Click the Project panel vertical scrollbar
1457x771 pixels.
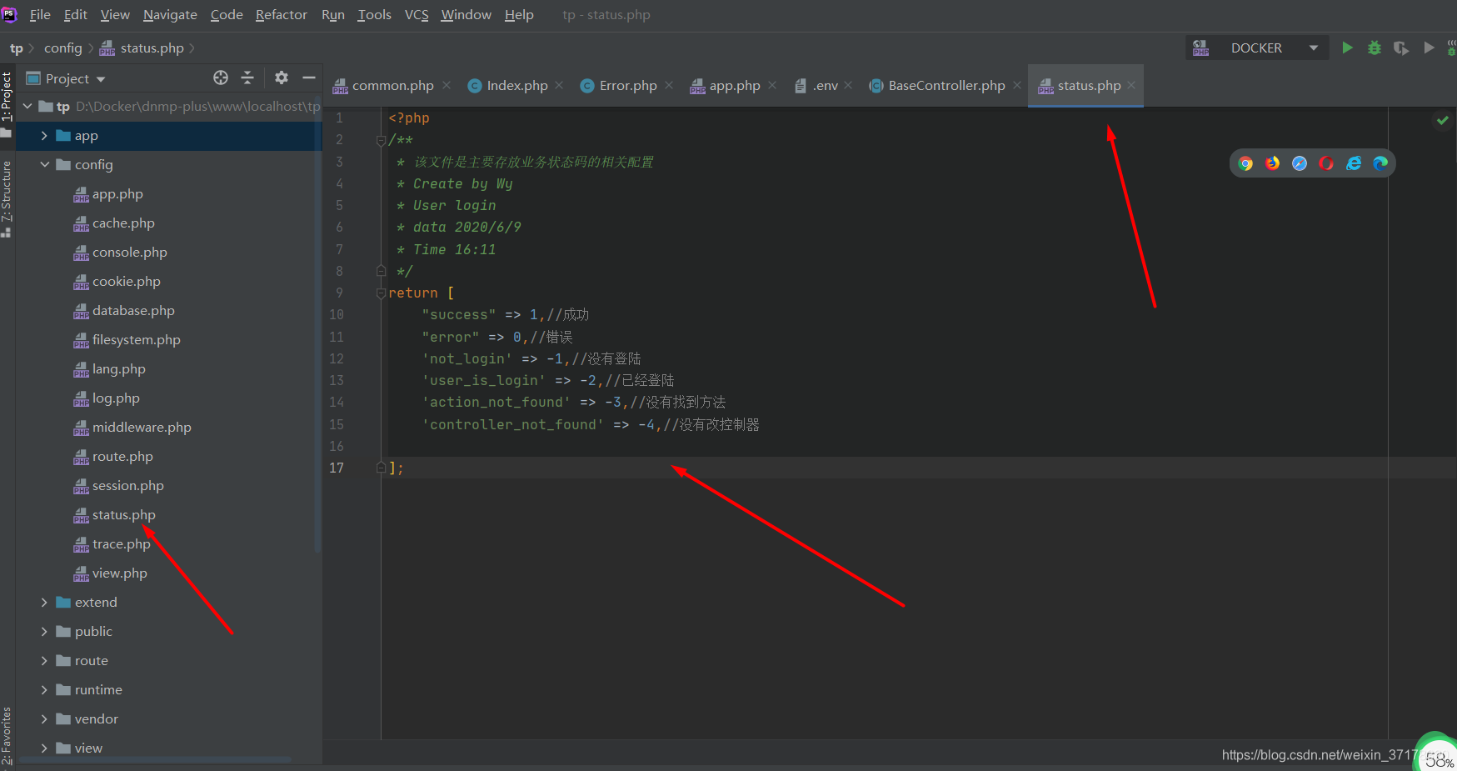click(x=317, y=329)
